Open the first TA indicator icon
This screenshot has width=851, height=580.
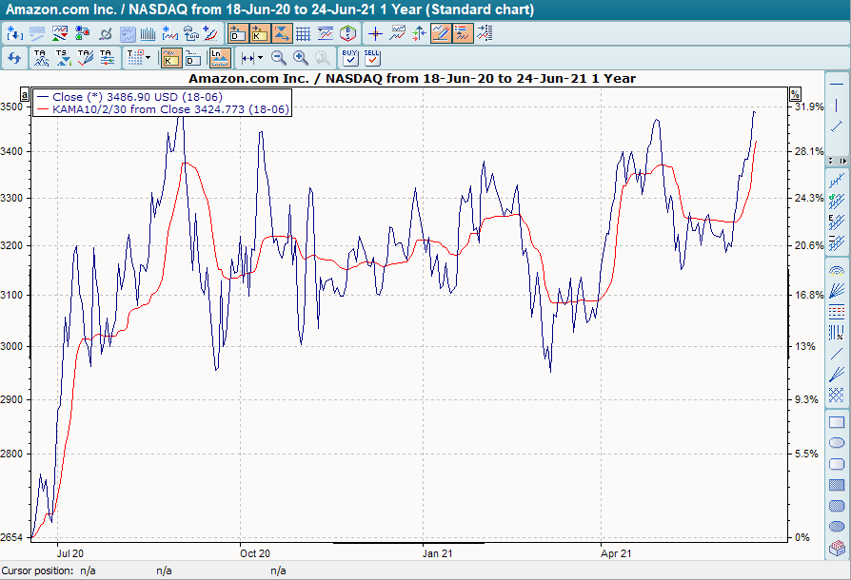click(39, 57)
